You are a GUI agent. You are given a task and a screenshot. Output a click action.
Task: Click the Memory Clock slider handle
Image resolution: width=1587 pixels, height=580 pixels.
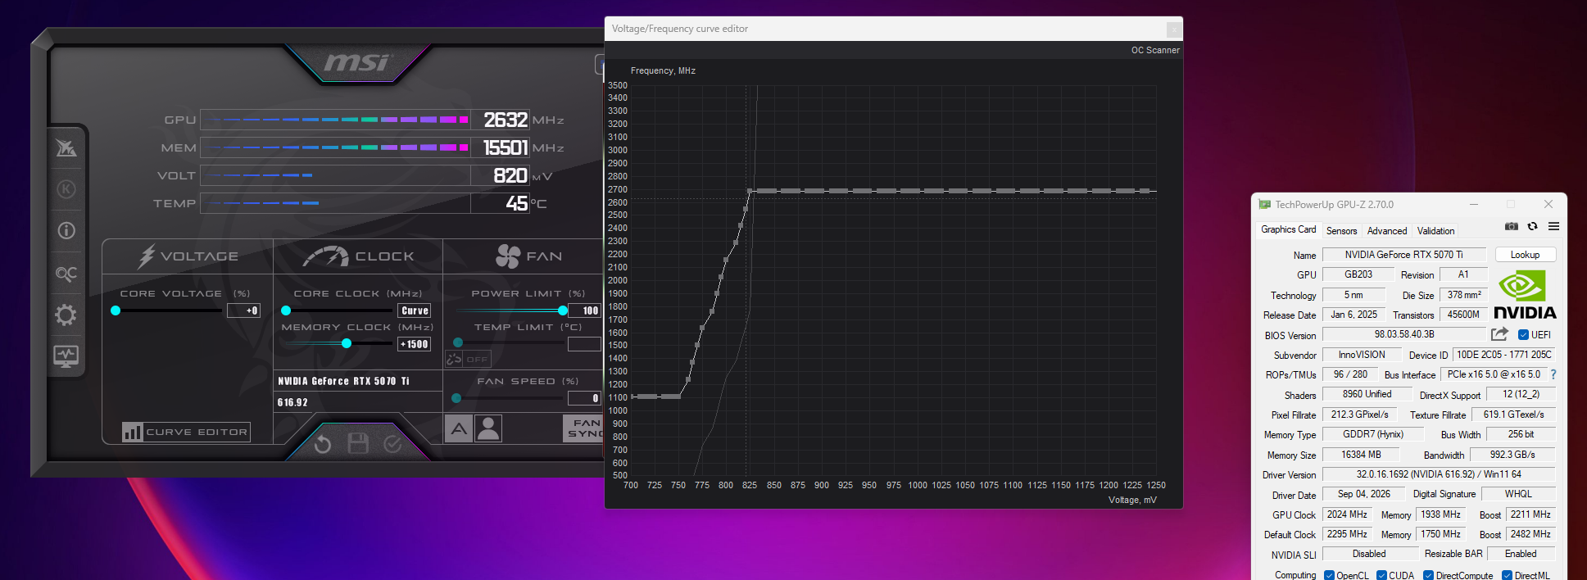pos(347,344)
